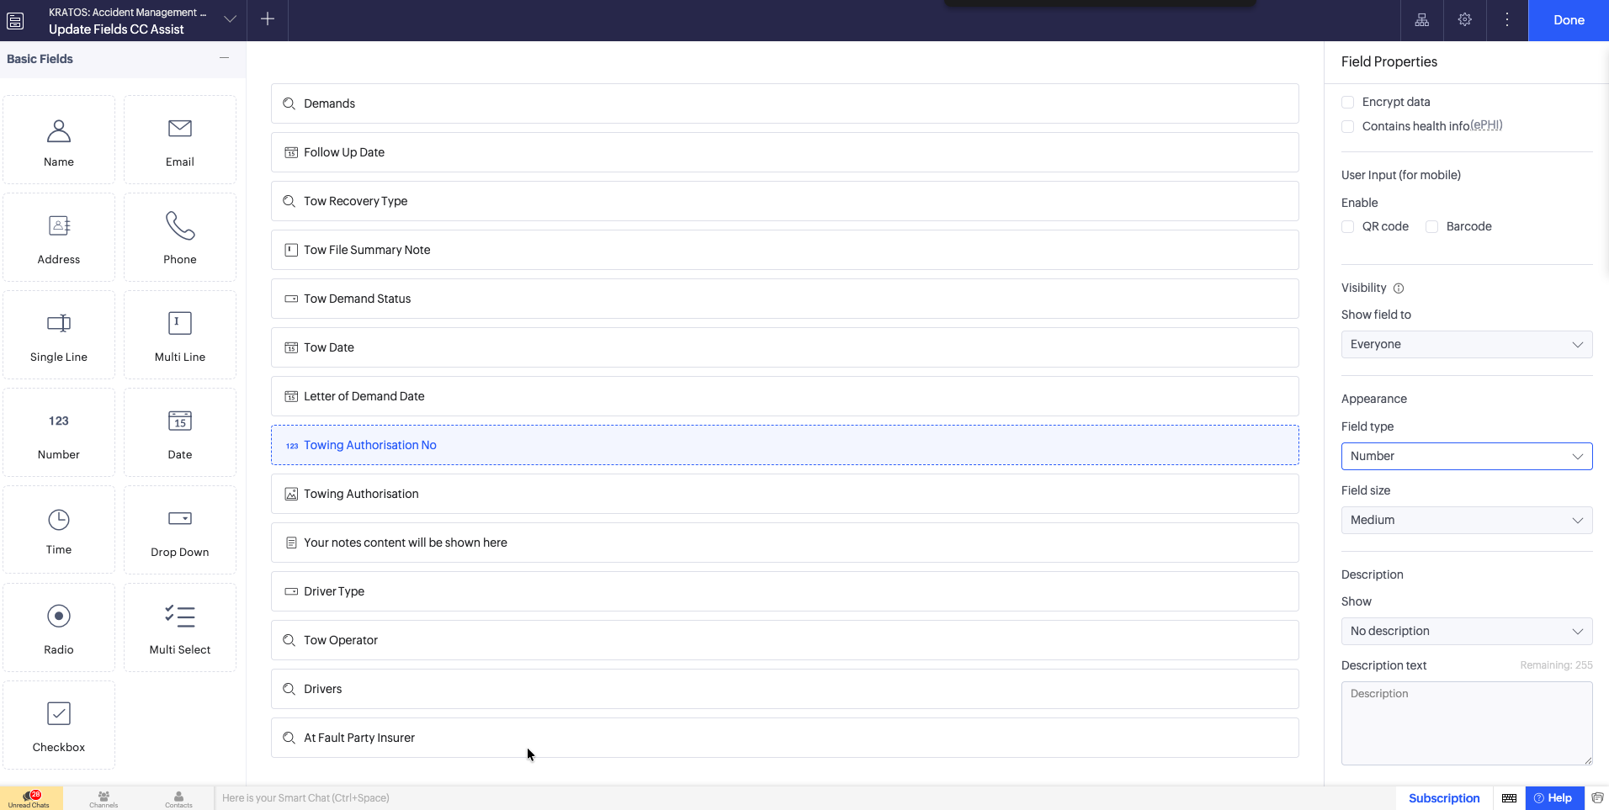Choose the Address field tile
Viewport: 1609px width, 810px height.
point(59,237)
